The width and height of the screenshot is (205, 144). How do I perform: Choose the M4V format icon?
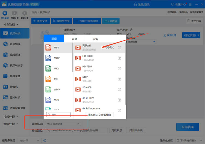click(x=48, y=100)
